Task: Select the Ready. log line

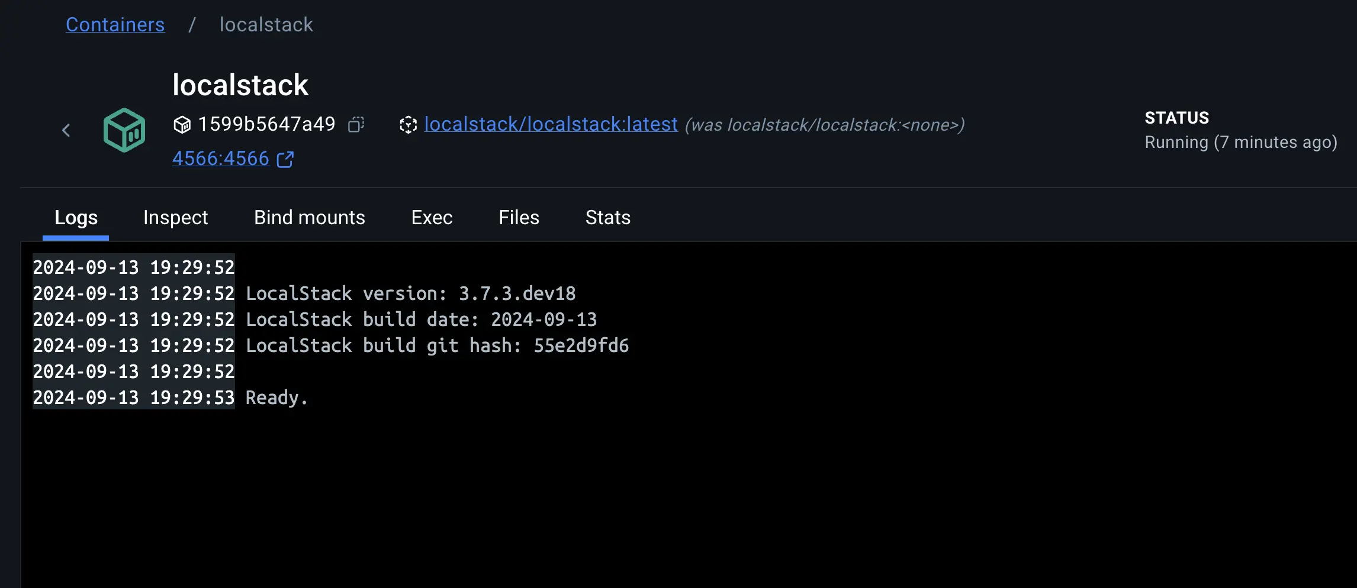Action: [x=276, y=397]
